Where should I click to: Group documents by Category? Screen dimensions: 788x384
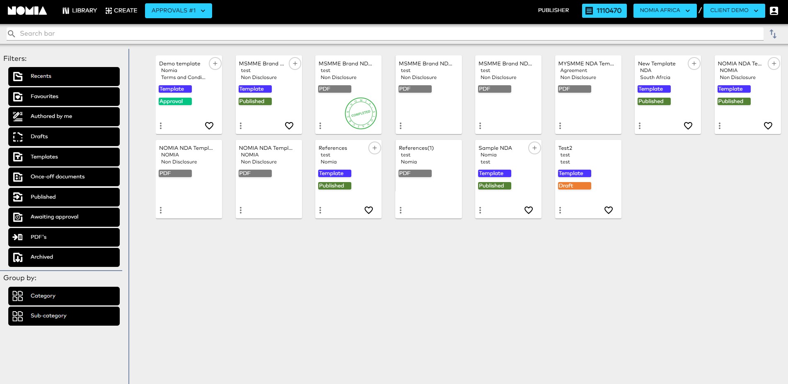pyautogui.click(x=64, y=296)
